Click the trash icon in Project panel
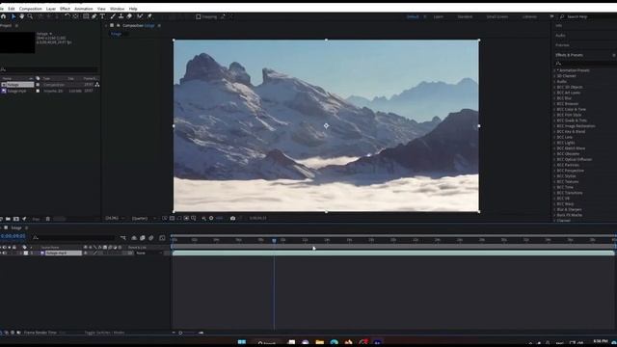617x347 pixels. point(47,219)
